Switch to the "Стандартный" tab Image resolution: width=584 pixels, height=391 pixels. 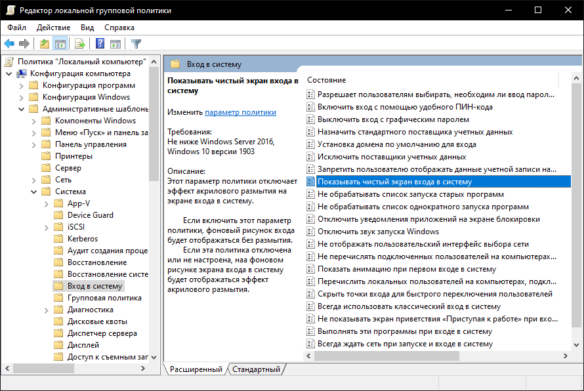(257, 369)
